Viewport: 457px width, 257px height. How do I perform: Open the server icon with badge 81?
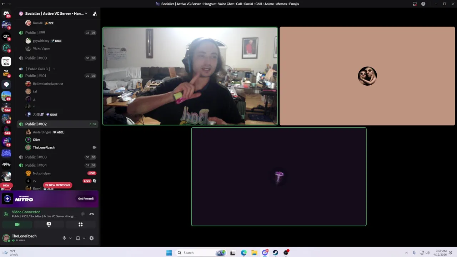pos(6,96)
